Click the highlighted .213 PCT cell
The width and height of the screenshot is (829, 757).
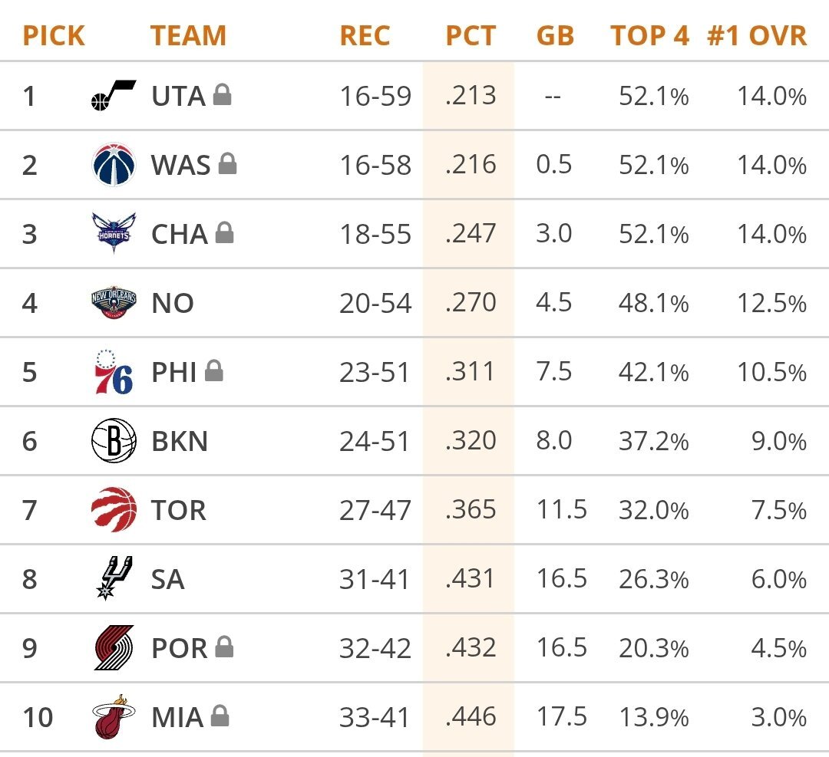pyautogui.click(x=470, y=96)
